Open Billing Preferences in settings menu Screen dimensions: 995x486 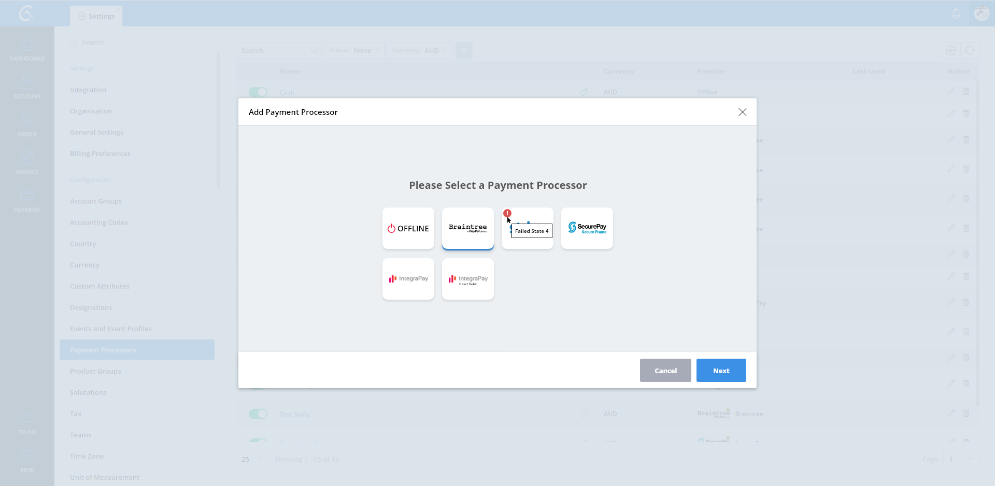[100, 154]
